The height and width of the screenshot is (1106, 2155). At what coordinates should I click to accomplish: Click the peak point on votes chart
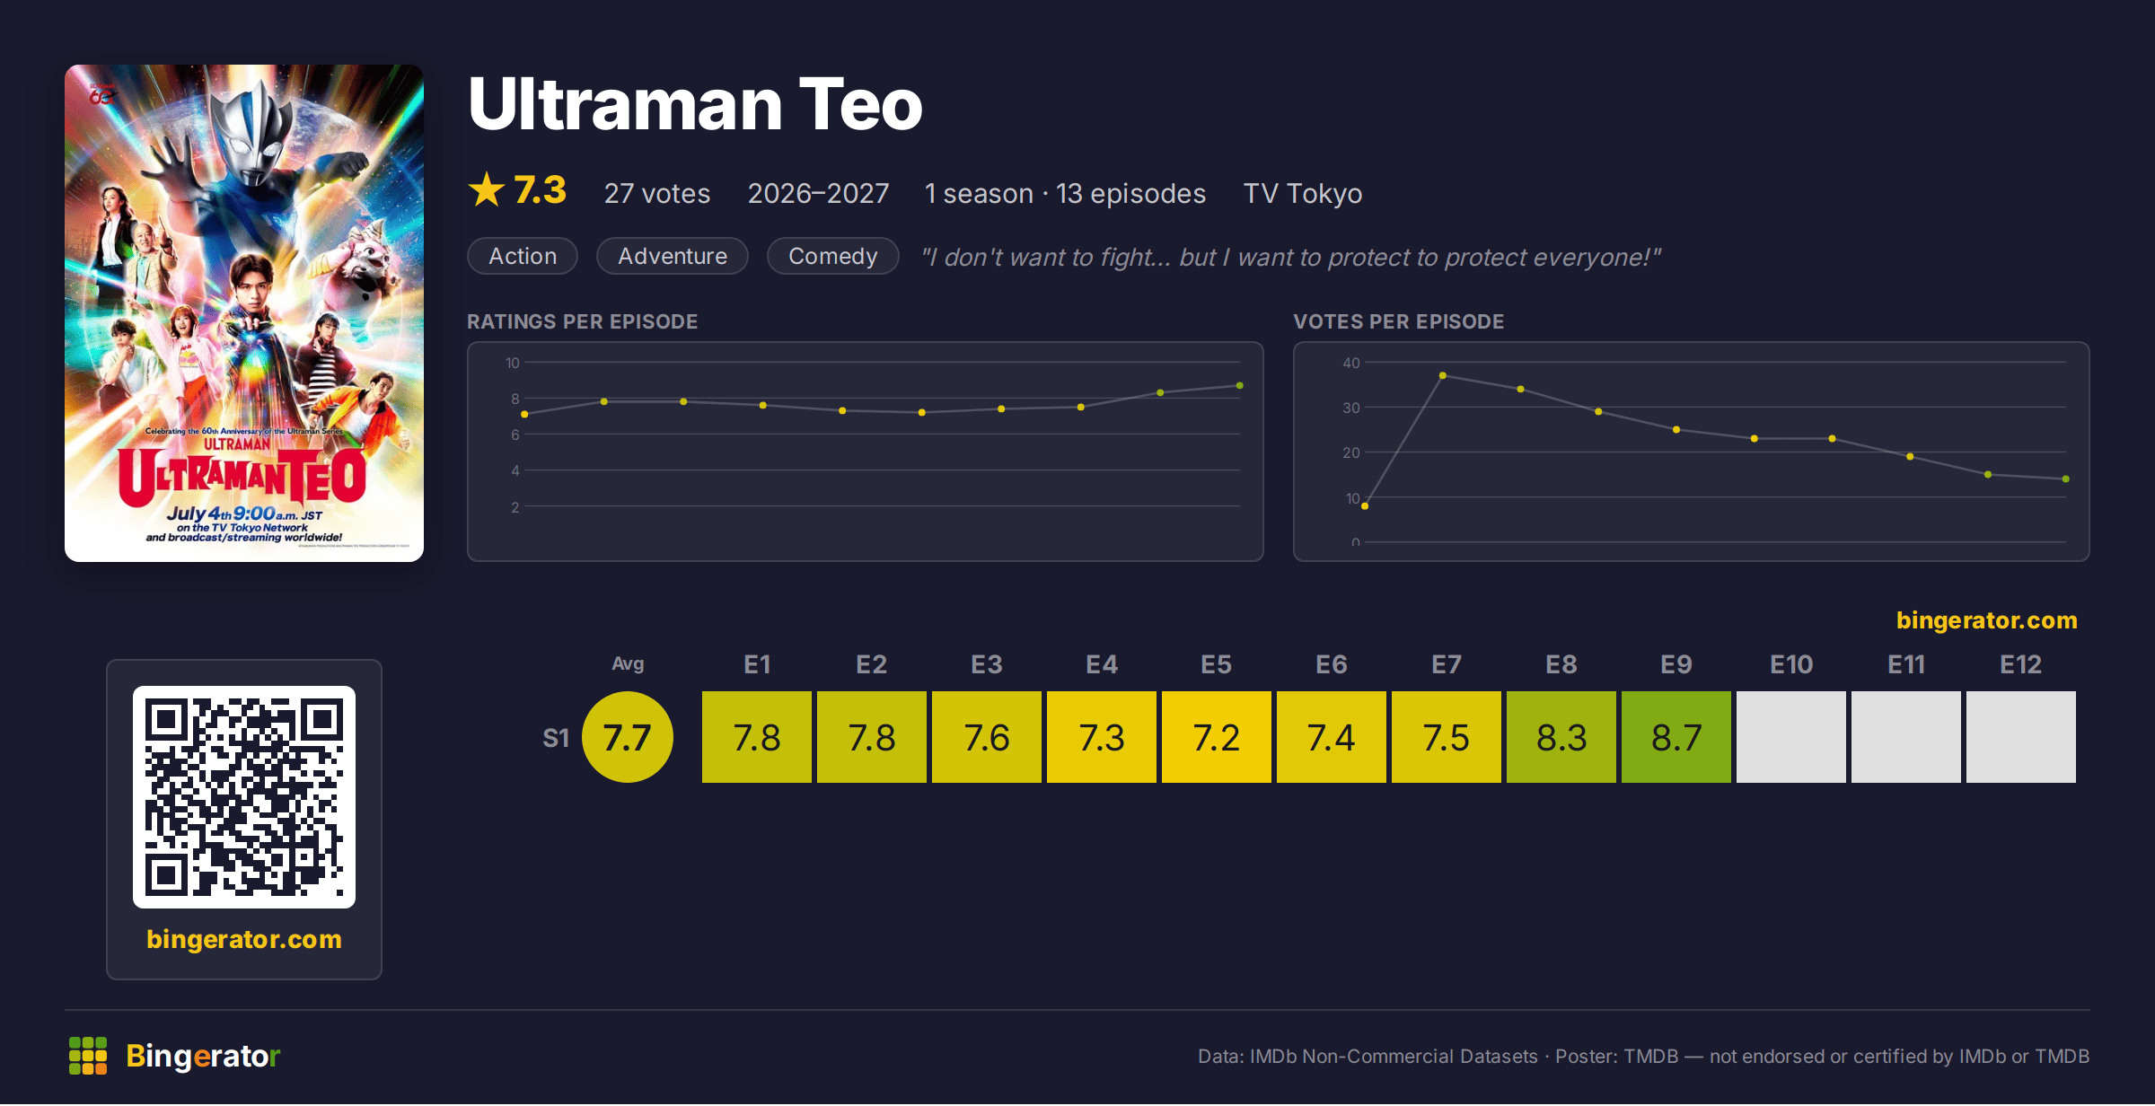(1443, 375)
